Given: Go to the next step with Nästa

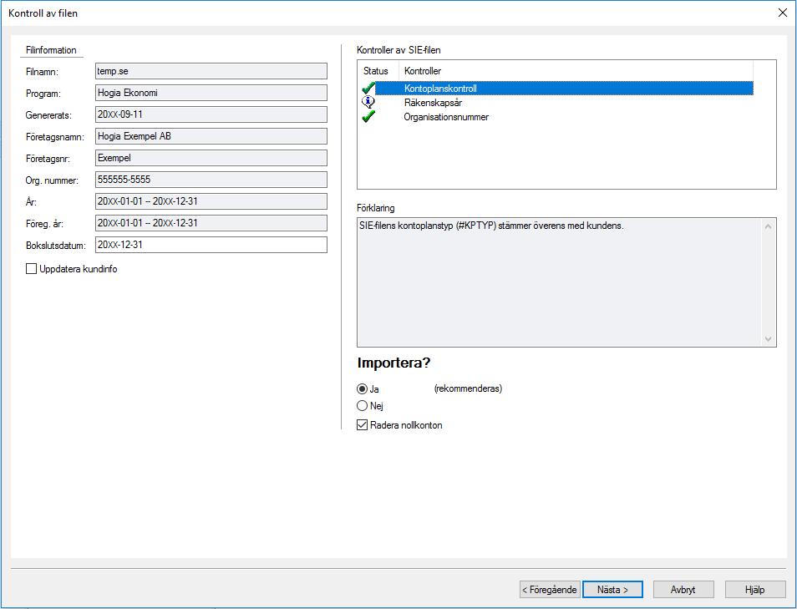Looking at the screenshot, I should 612,590.
